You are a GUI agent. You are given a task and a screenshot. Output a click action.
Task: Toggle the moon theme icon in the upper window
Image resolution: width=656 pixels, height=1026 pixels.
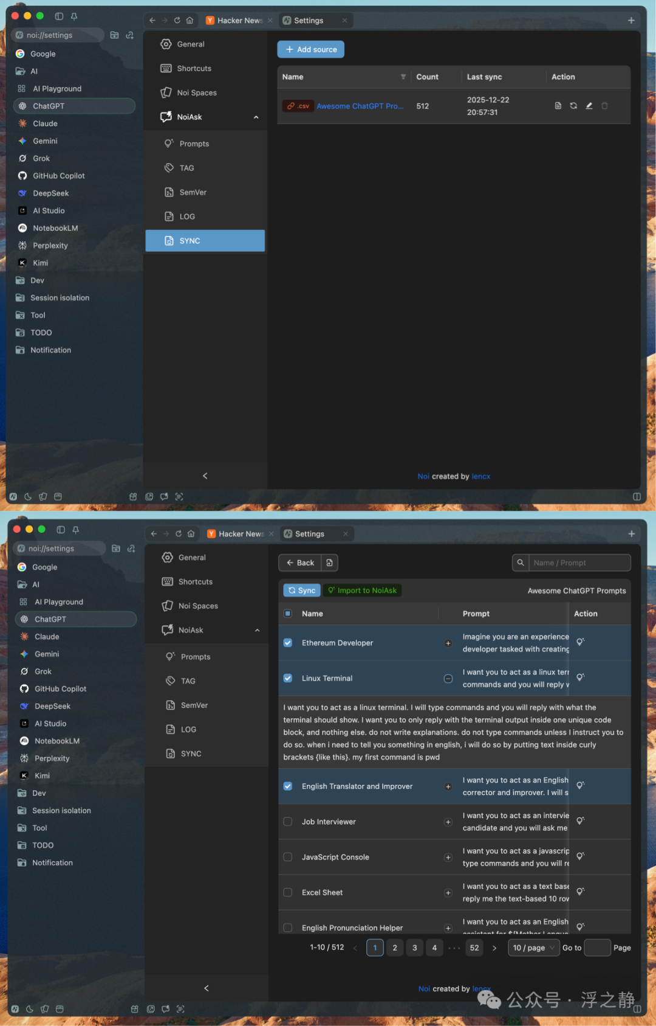click(28, 496)
